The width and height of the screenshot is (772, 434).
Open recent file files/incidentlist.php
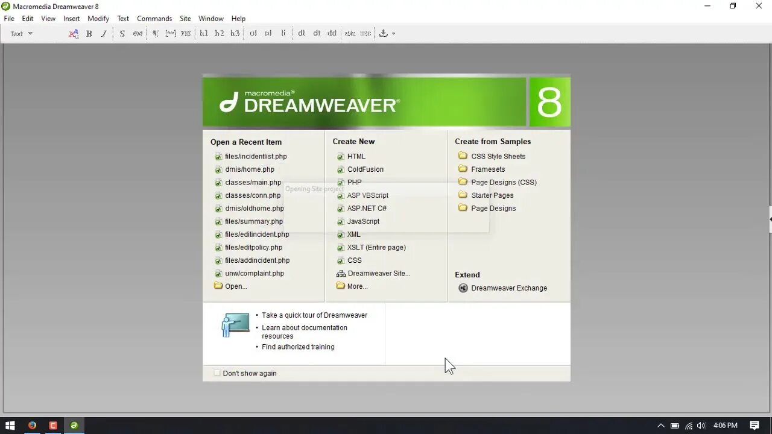click(x=256, y=157)
